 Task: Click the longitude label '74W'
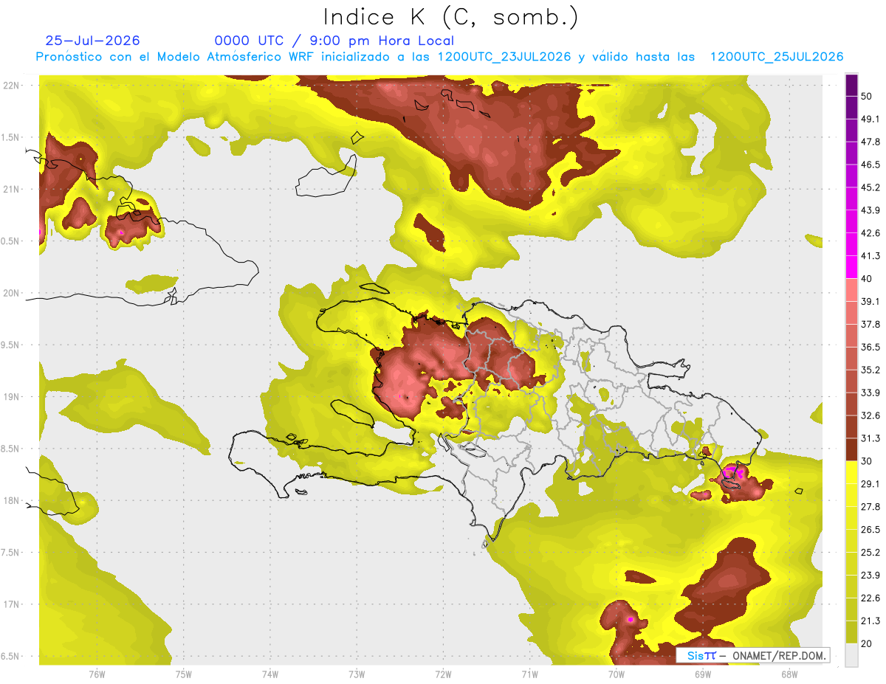[x=270, y=673]
